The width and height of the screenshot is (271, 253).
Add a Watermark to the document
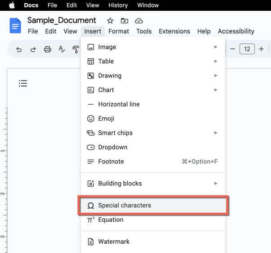pos(153,241)
